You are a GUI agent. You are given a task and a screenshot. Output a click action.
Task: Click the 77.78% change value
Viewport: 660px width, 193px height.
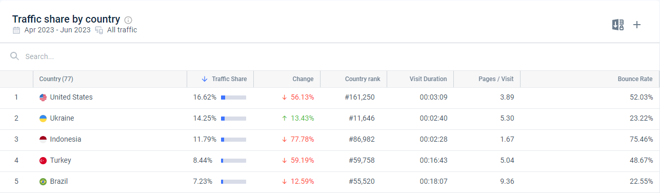303,139
